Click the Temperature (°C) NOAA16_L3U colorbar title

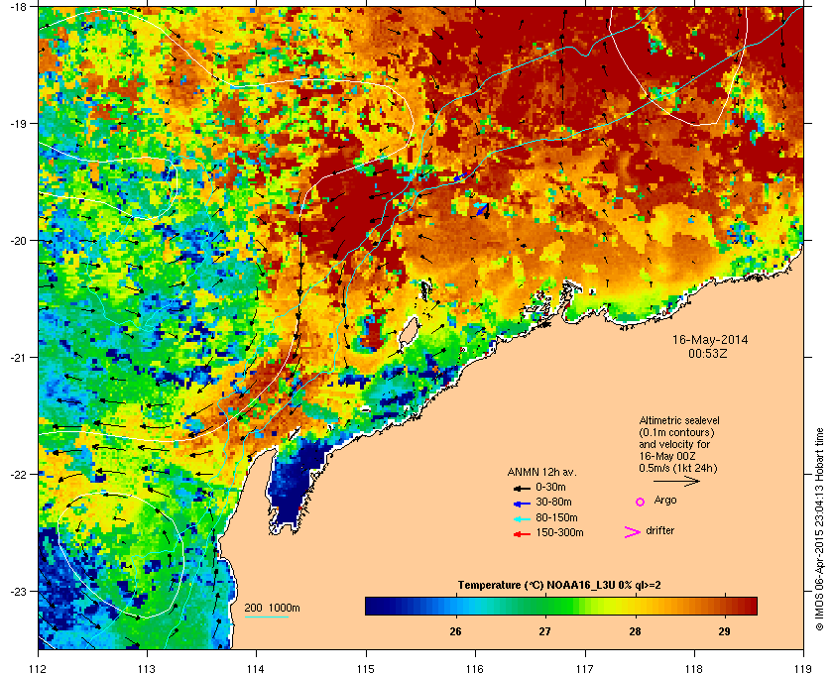coord(559,586)
